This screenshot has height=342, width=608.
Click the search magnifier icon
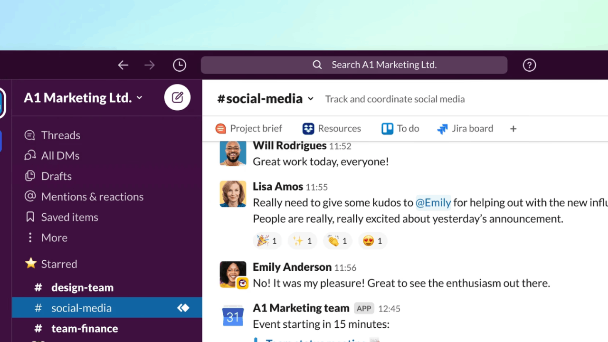click(317, 65)
